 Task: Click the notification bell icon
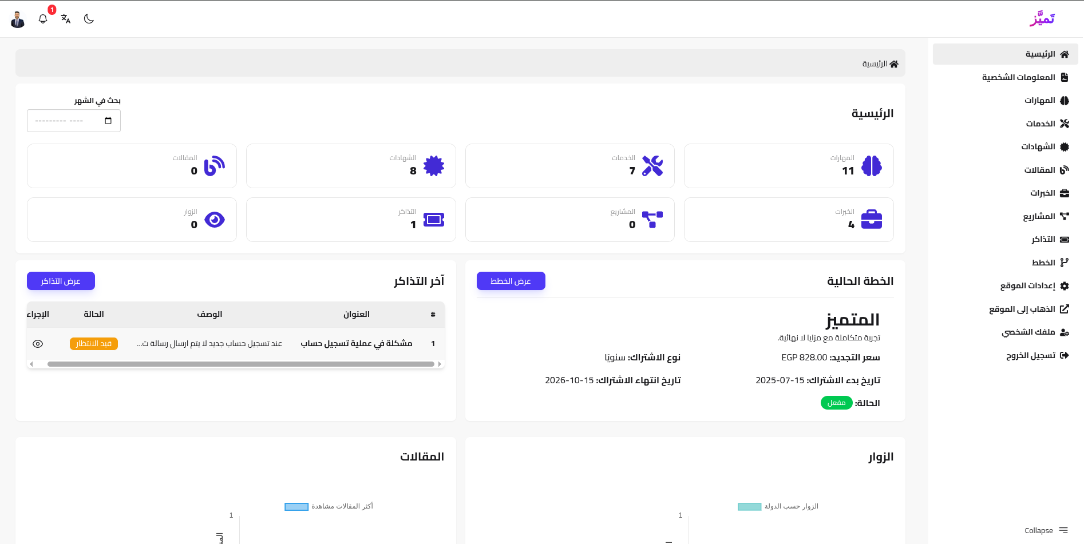(43, 19)
